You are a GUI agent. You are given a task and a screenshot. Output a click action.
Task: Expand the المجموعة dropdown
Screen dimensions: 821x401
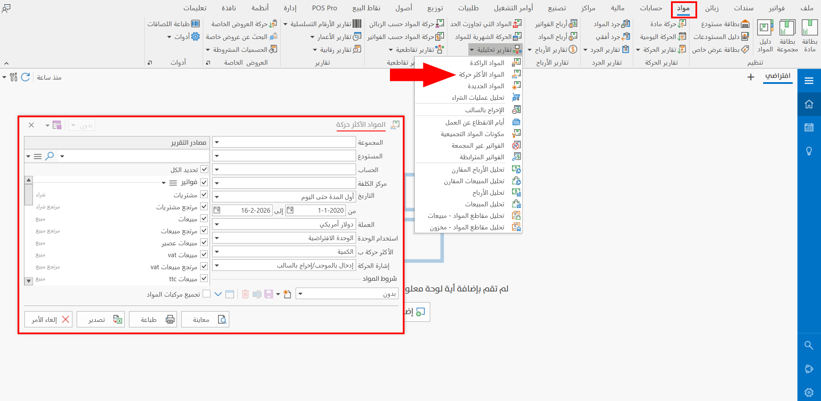[x=217, y=142]
